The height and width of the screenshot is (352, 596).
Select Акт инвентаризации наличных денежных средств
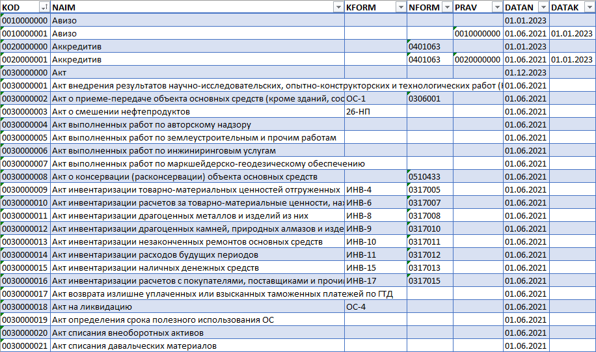pos(197,268)
